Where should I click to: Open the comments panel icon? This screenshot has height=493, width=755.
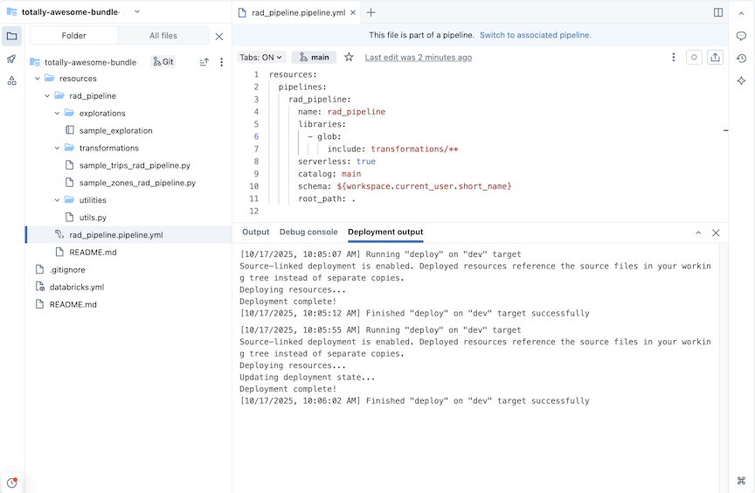tap(741, 36)
